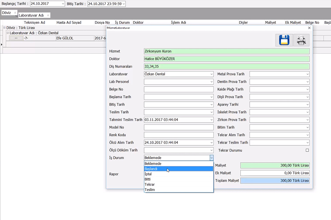Image resolution: width=331 pixels, height=220 pixels.
Task: Open the Bitiş Tarih dropdown in dialog
Action: tap(211, 105)
